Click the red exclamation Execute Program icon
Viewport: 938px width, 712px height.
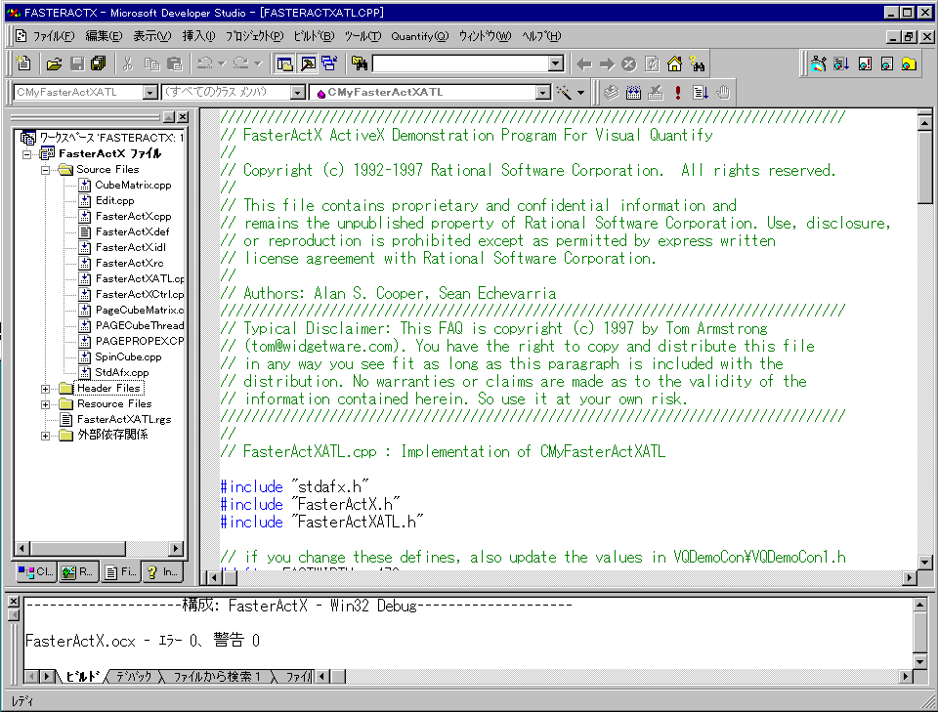tap(677, 93)
